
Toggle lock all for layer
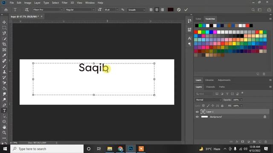coord(222,106)
